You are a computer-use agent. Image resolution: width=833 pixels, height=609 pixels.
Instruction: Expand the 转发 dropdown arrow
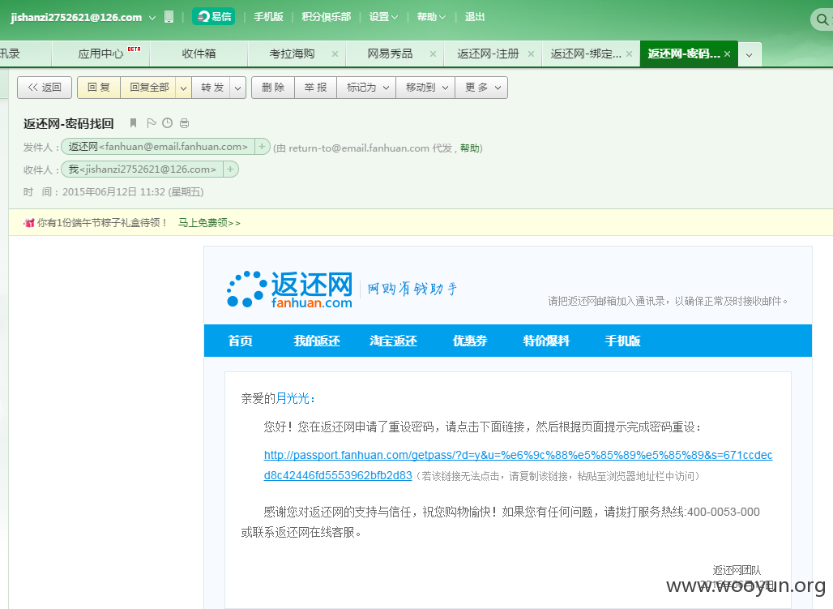[x=238, y=88]
